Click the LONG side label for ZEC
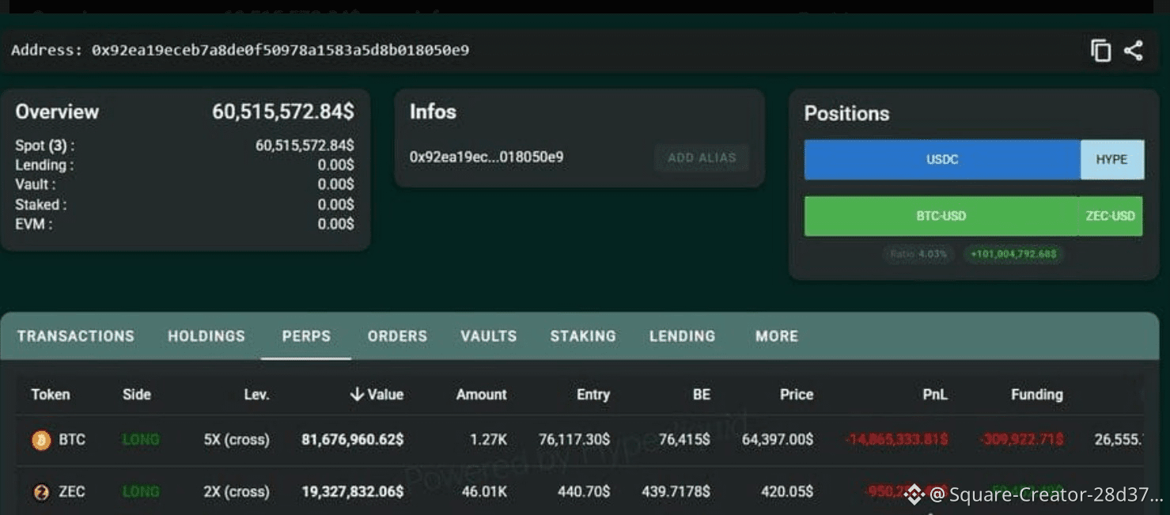1170x515 pixels. coord(141,492)
